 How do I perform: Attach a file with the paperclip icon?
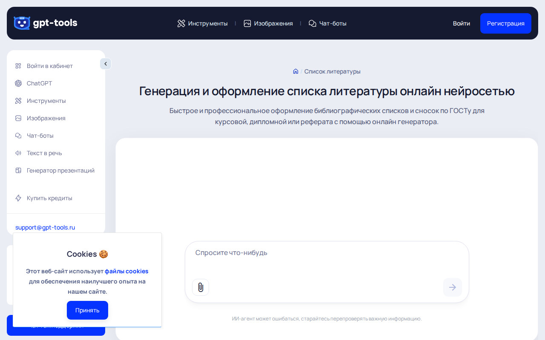pyautogui.click(x=201, y=287)
